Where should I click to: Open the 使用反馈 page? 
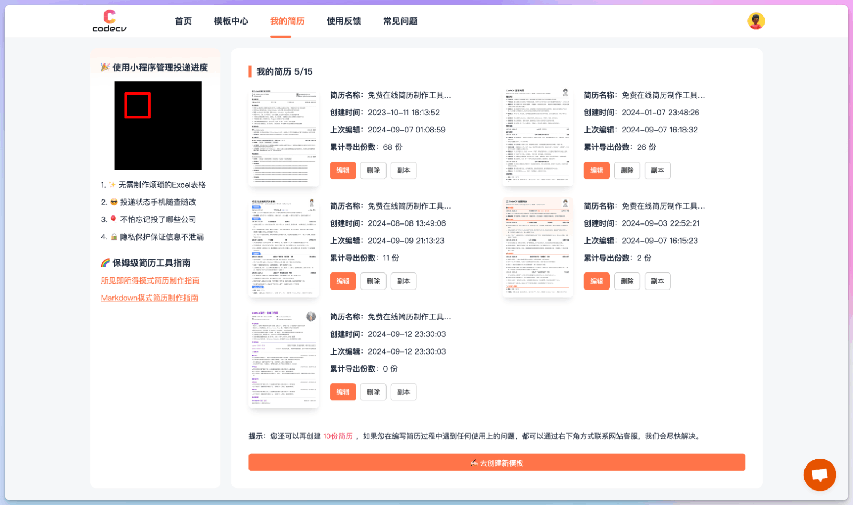point(344,21)
